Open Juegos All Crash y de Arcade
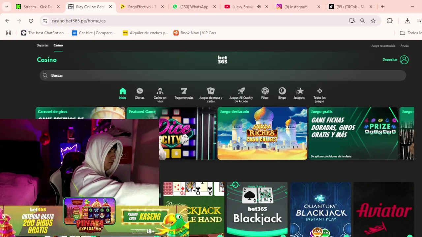The height and width of the screenshot is (237, 422). pos(241,95)
